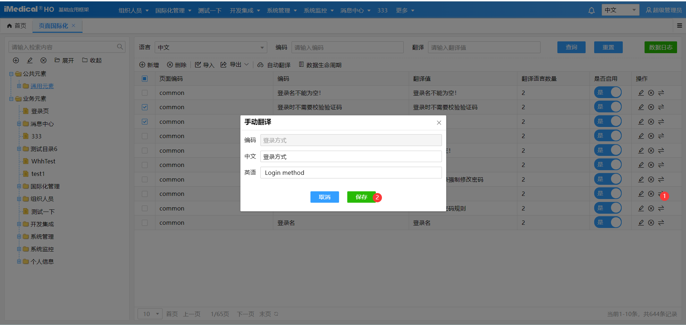Close the 页面国际化 tab
This screenshot has width=686, height=325.
pos(73,25)
